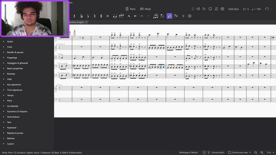Screen dimensions: 276x155
Task: Flip note stem direction
Action: (162, 16)
